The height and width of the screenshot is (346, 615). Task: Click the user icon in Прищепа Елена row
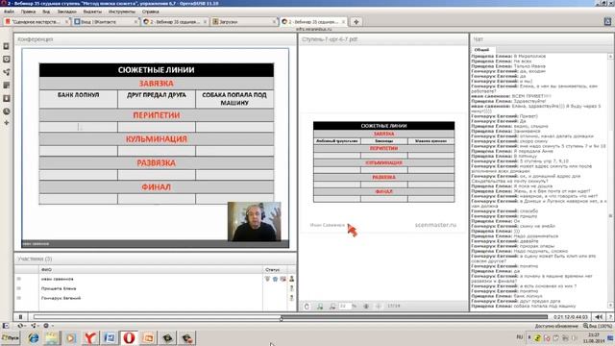point(292,288)
